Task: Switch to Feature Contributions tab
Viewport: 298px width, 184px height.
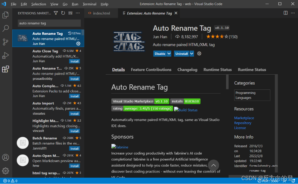Action: [151, 70]
